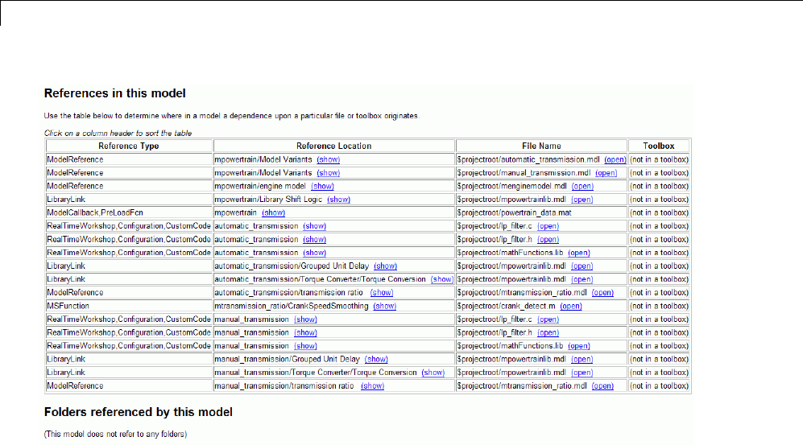Open the automatic_transmission.mdl file link
Viewport: 803px width, 445px height.
(615, 159)
